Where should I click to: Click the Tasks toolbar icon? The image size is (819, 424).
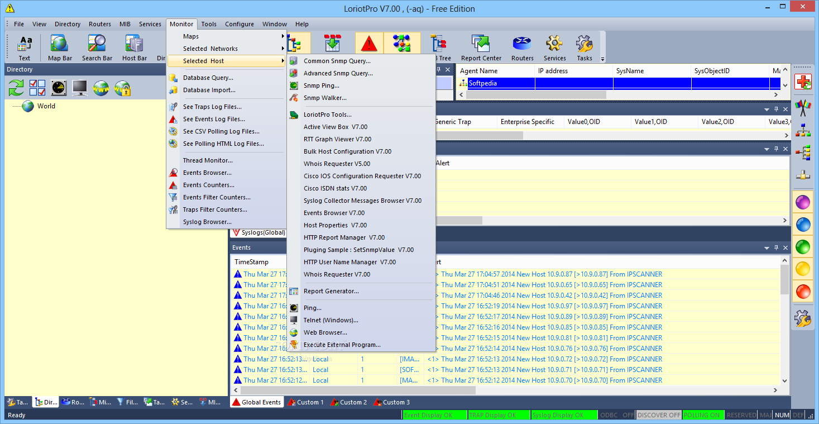tap(585, 47)
